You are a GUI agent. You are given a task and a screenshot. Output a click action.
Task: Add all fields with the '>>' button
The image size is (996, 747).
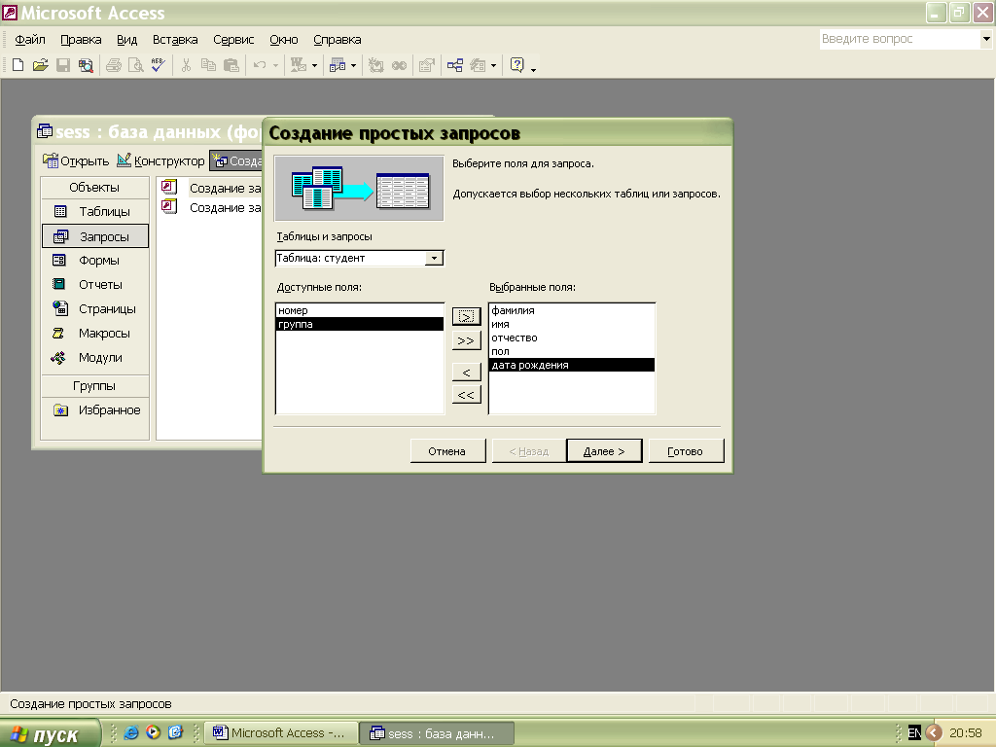pyautogui.click(x=466, y=341)
